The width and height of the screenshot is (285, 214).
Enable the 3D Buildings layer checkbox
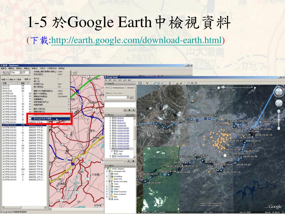[x=109, y=176]
